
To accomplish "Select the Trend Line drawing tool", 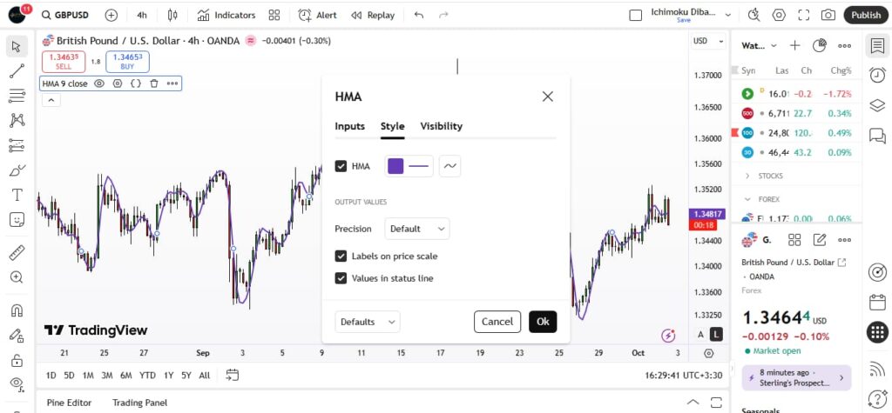I will click(16, 71).
